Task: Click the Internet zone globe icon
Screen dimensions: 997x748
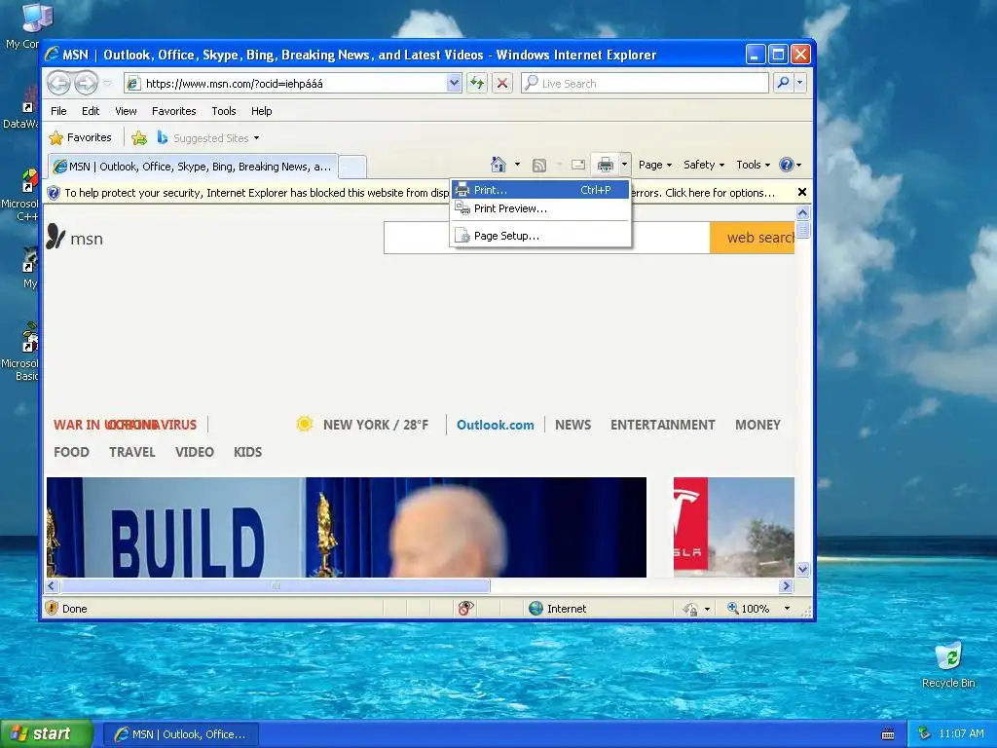Action: (536, 609)
